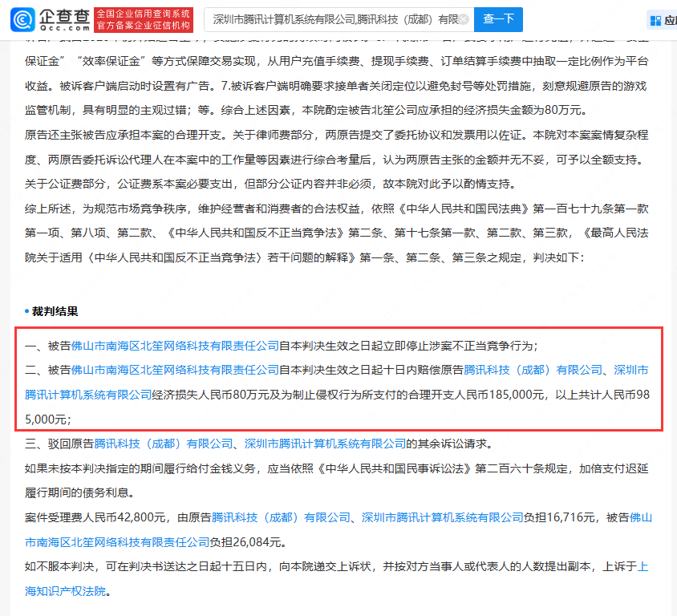Open 腾讯科技（成都）有限公司 link in ruling item 二
The height and width of the screenshot is (616, 677).
[x=533, y=370]
